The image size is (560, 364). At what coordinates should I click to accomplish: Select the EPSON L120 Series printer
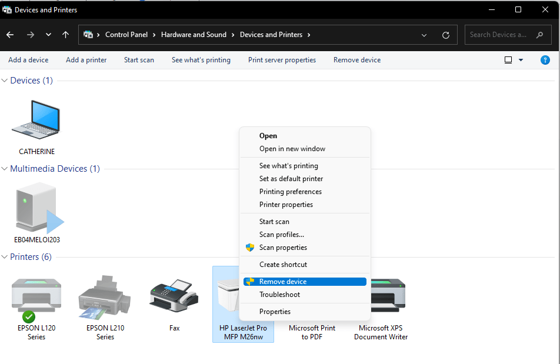pyautogui.click(x=36, y=300)
